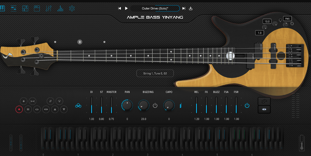Image resolution: width=311 pixels, height=156 pixels.
Task: Adjust the BUZZ slider
Action: pyautogui.click(x=216, y=105)
